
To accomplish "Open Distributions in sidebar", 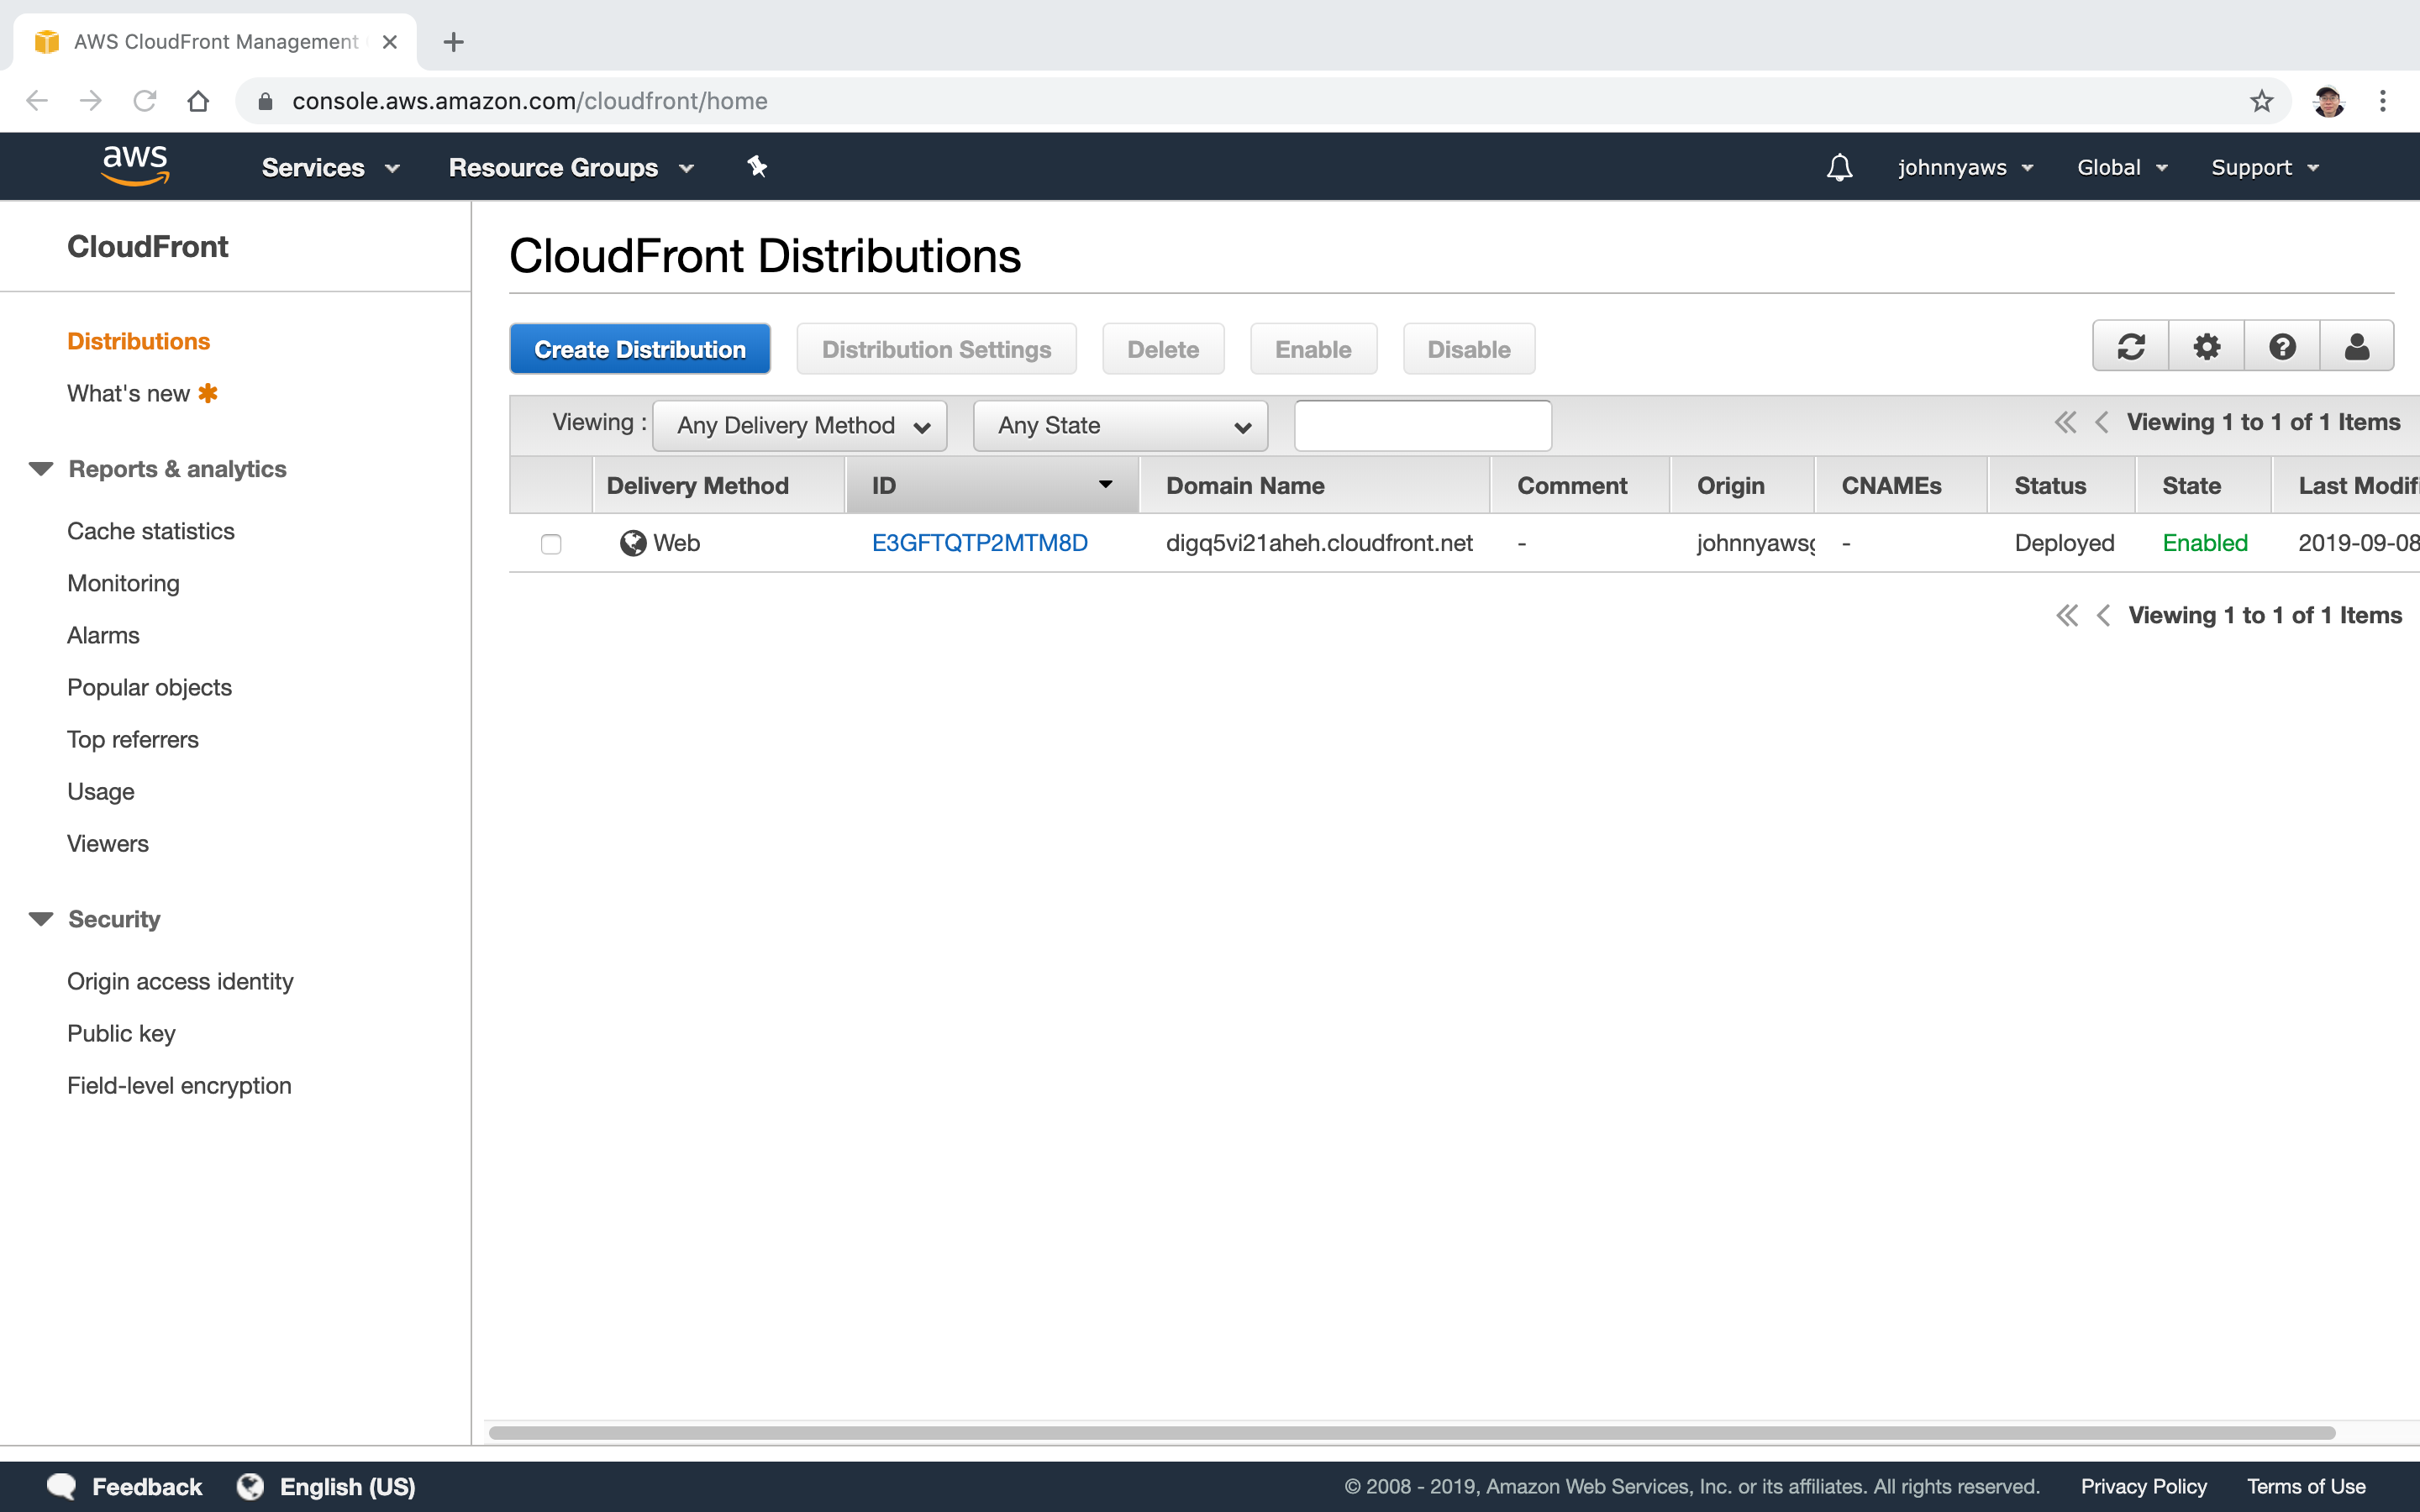I will pyautogui.click(x=138, y=341).
